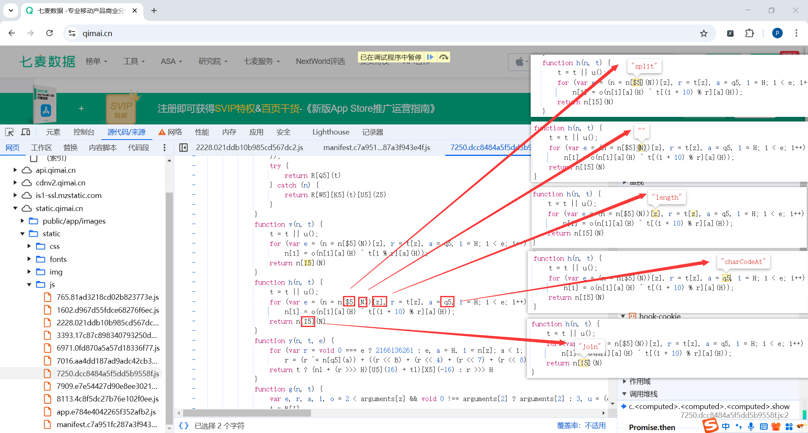Collapse the js folder in the file tree

[x=29, y=285]
